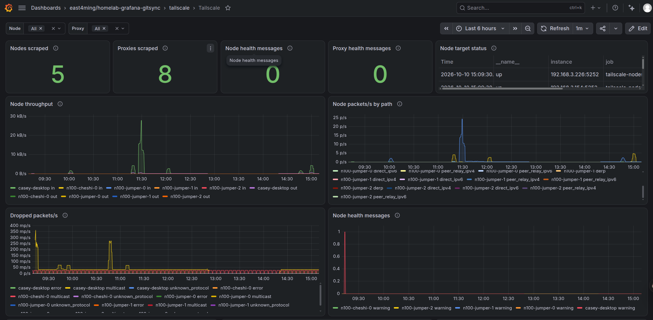
Task: Show info for Node packets/s by path
Action: click(x=399, y=104)
